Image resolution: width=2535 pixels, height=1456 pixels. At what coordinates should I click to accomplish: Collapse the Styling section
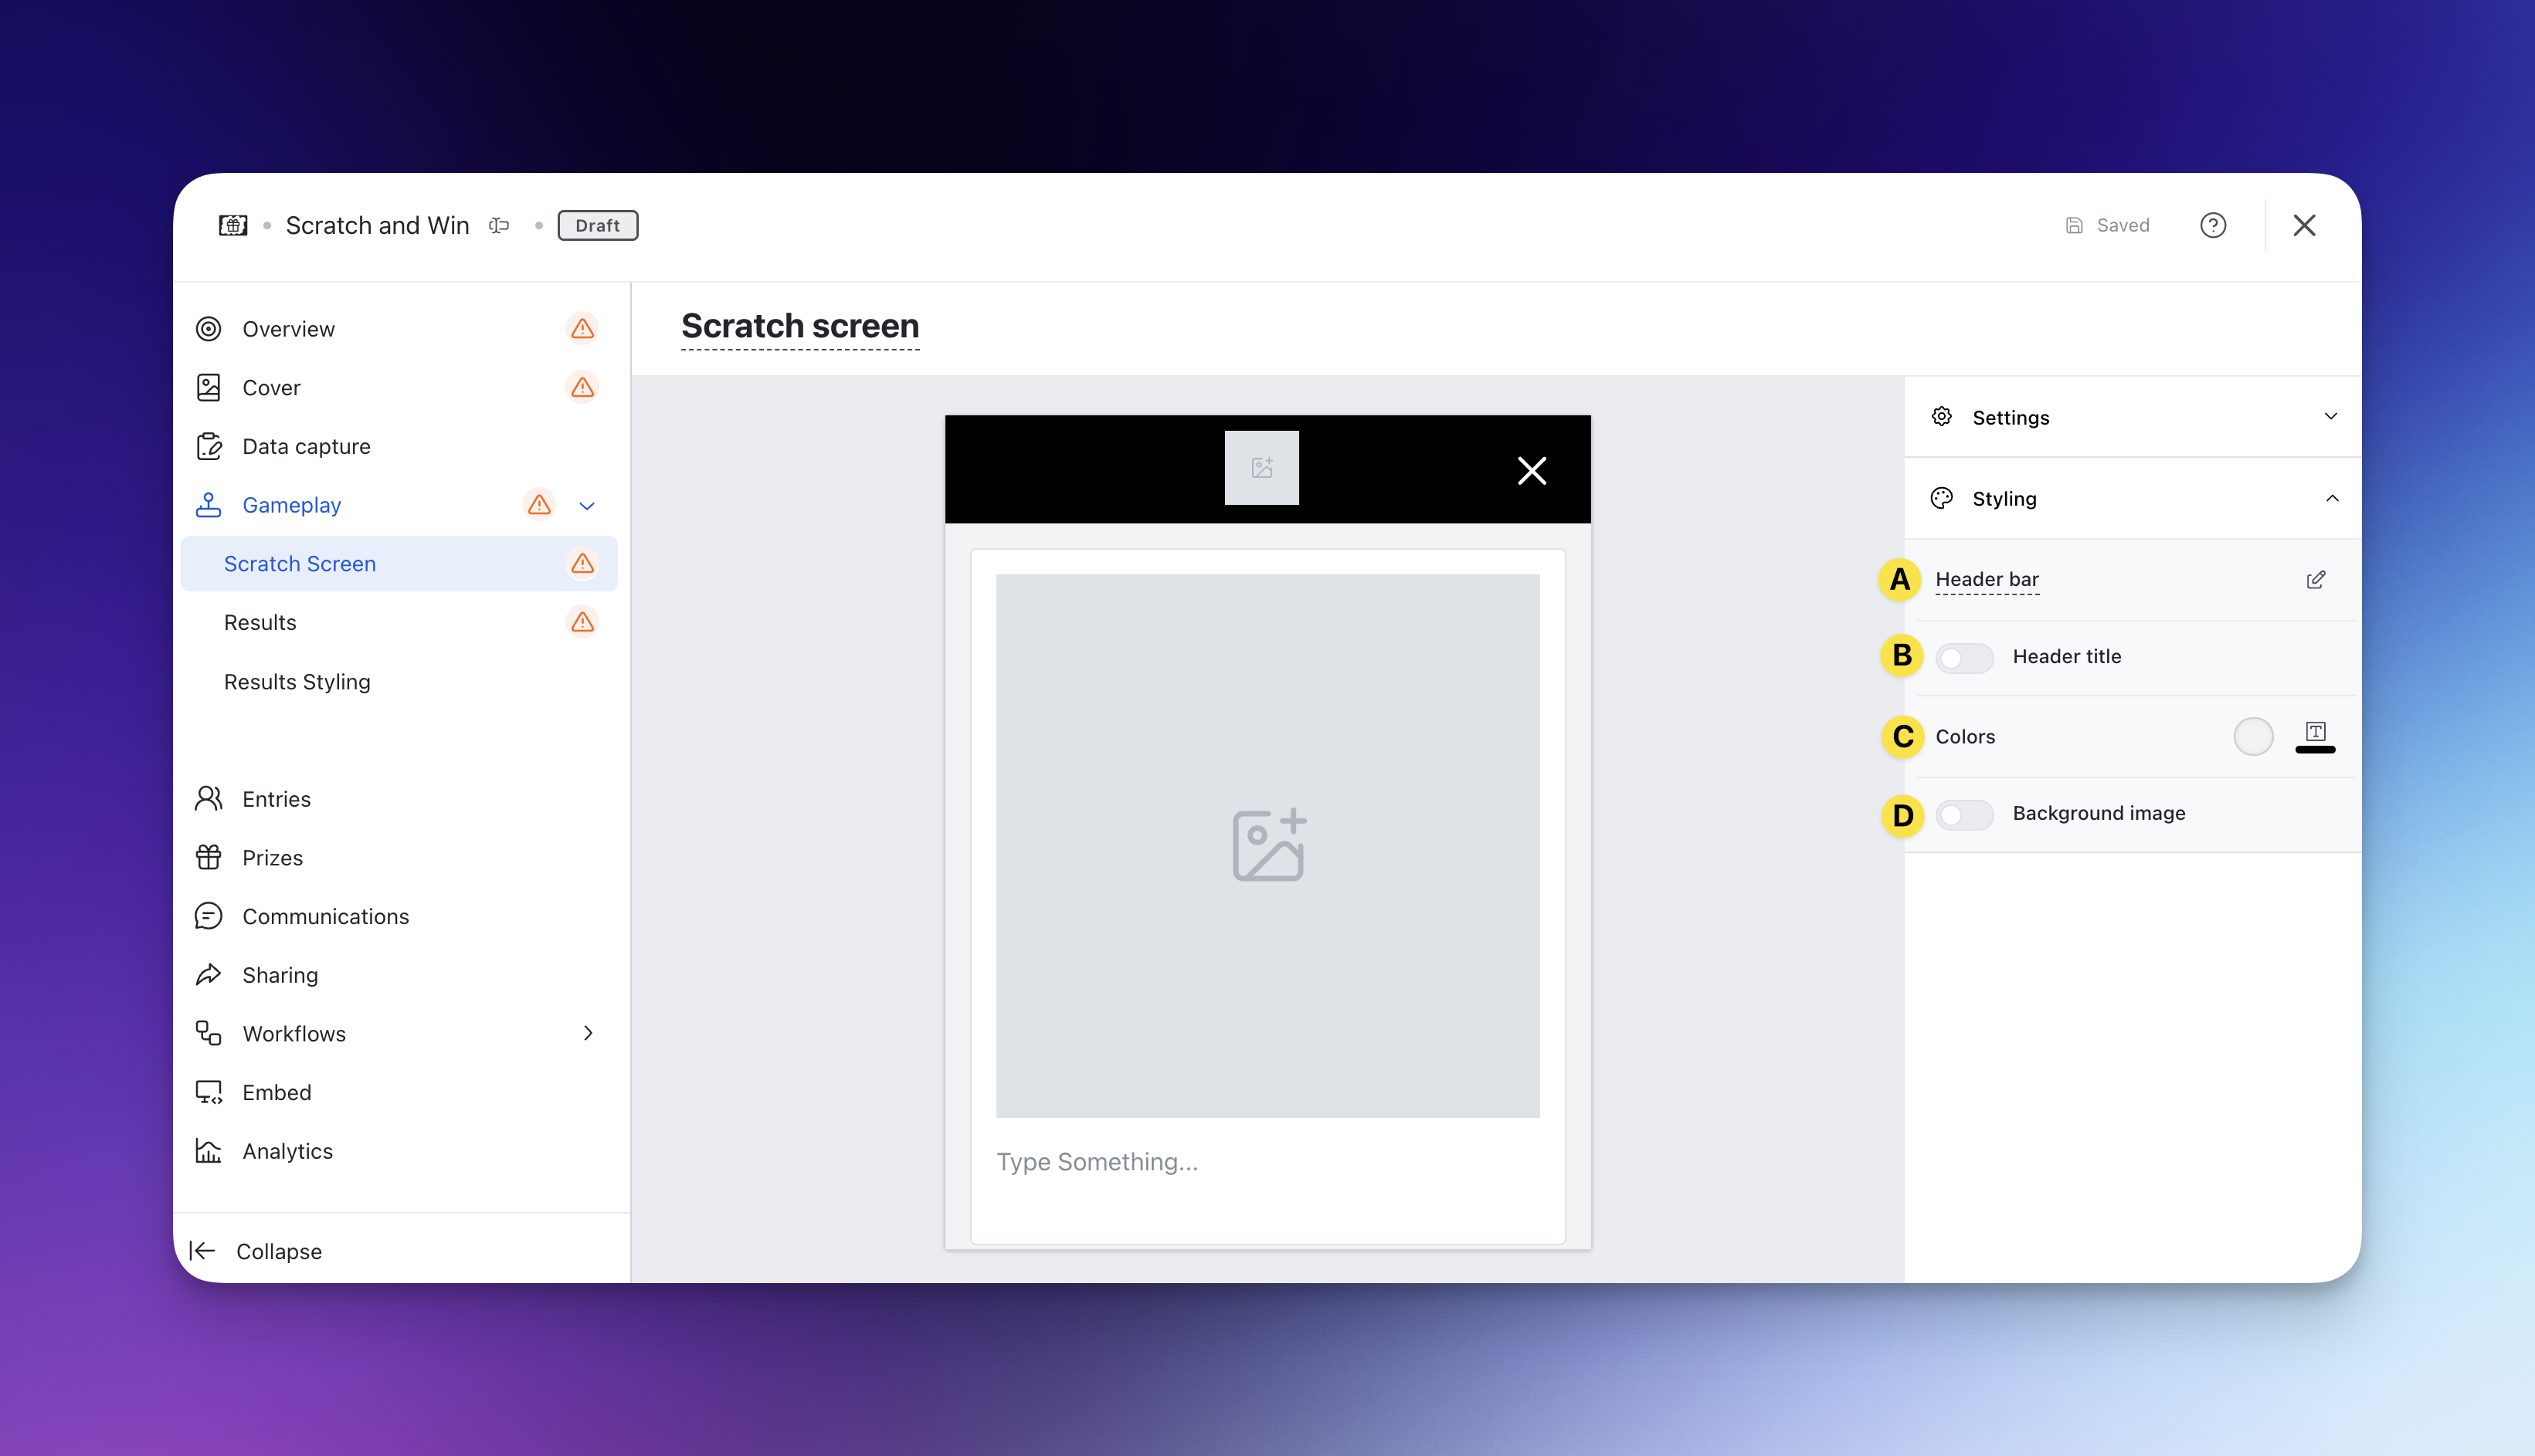click(x=2331, y=498)
